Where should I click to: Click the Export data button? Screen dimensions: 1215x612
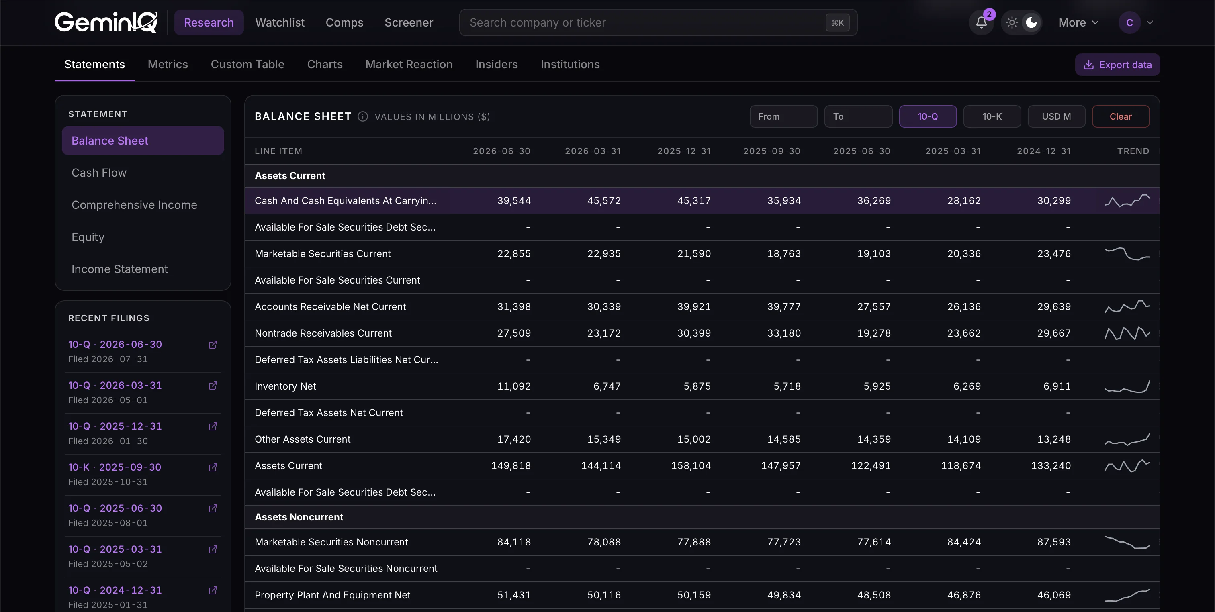coord(1117,65)
